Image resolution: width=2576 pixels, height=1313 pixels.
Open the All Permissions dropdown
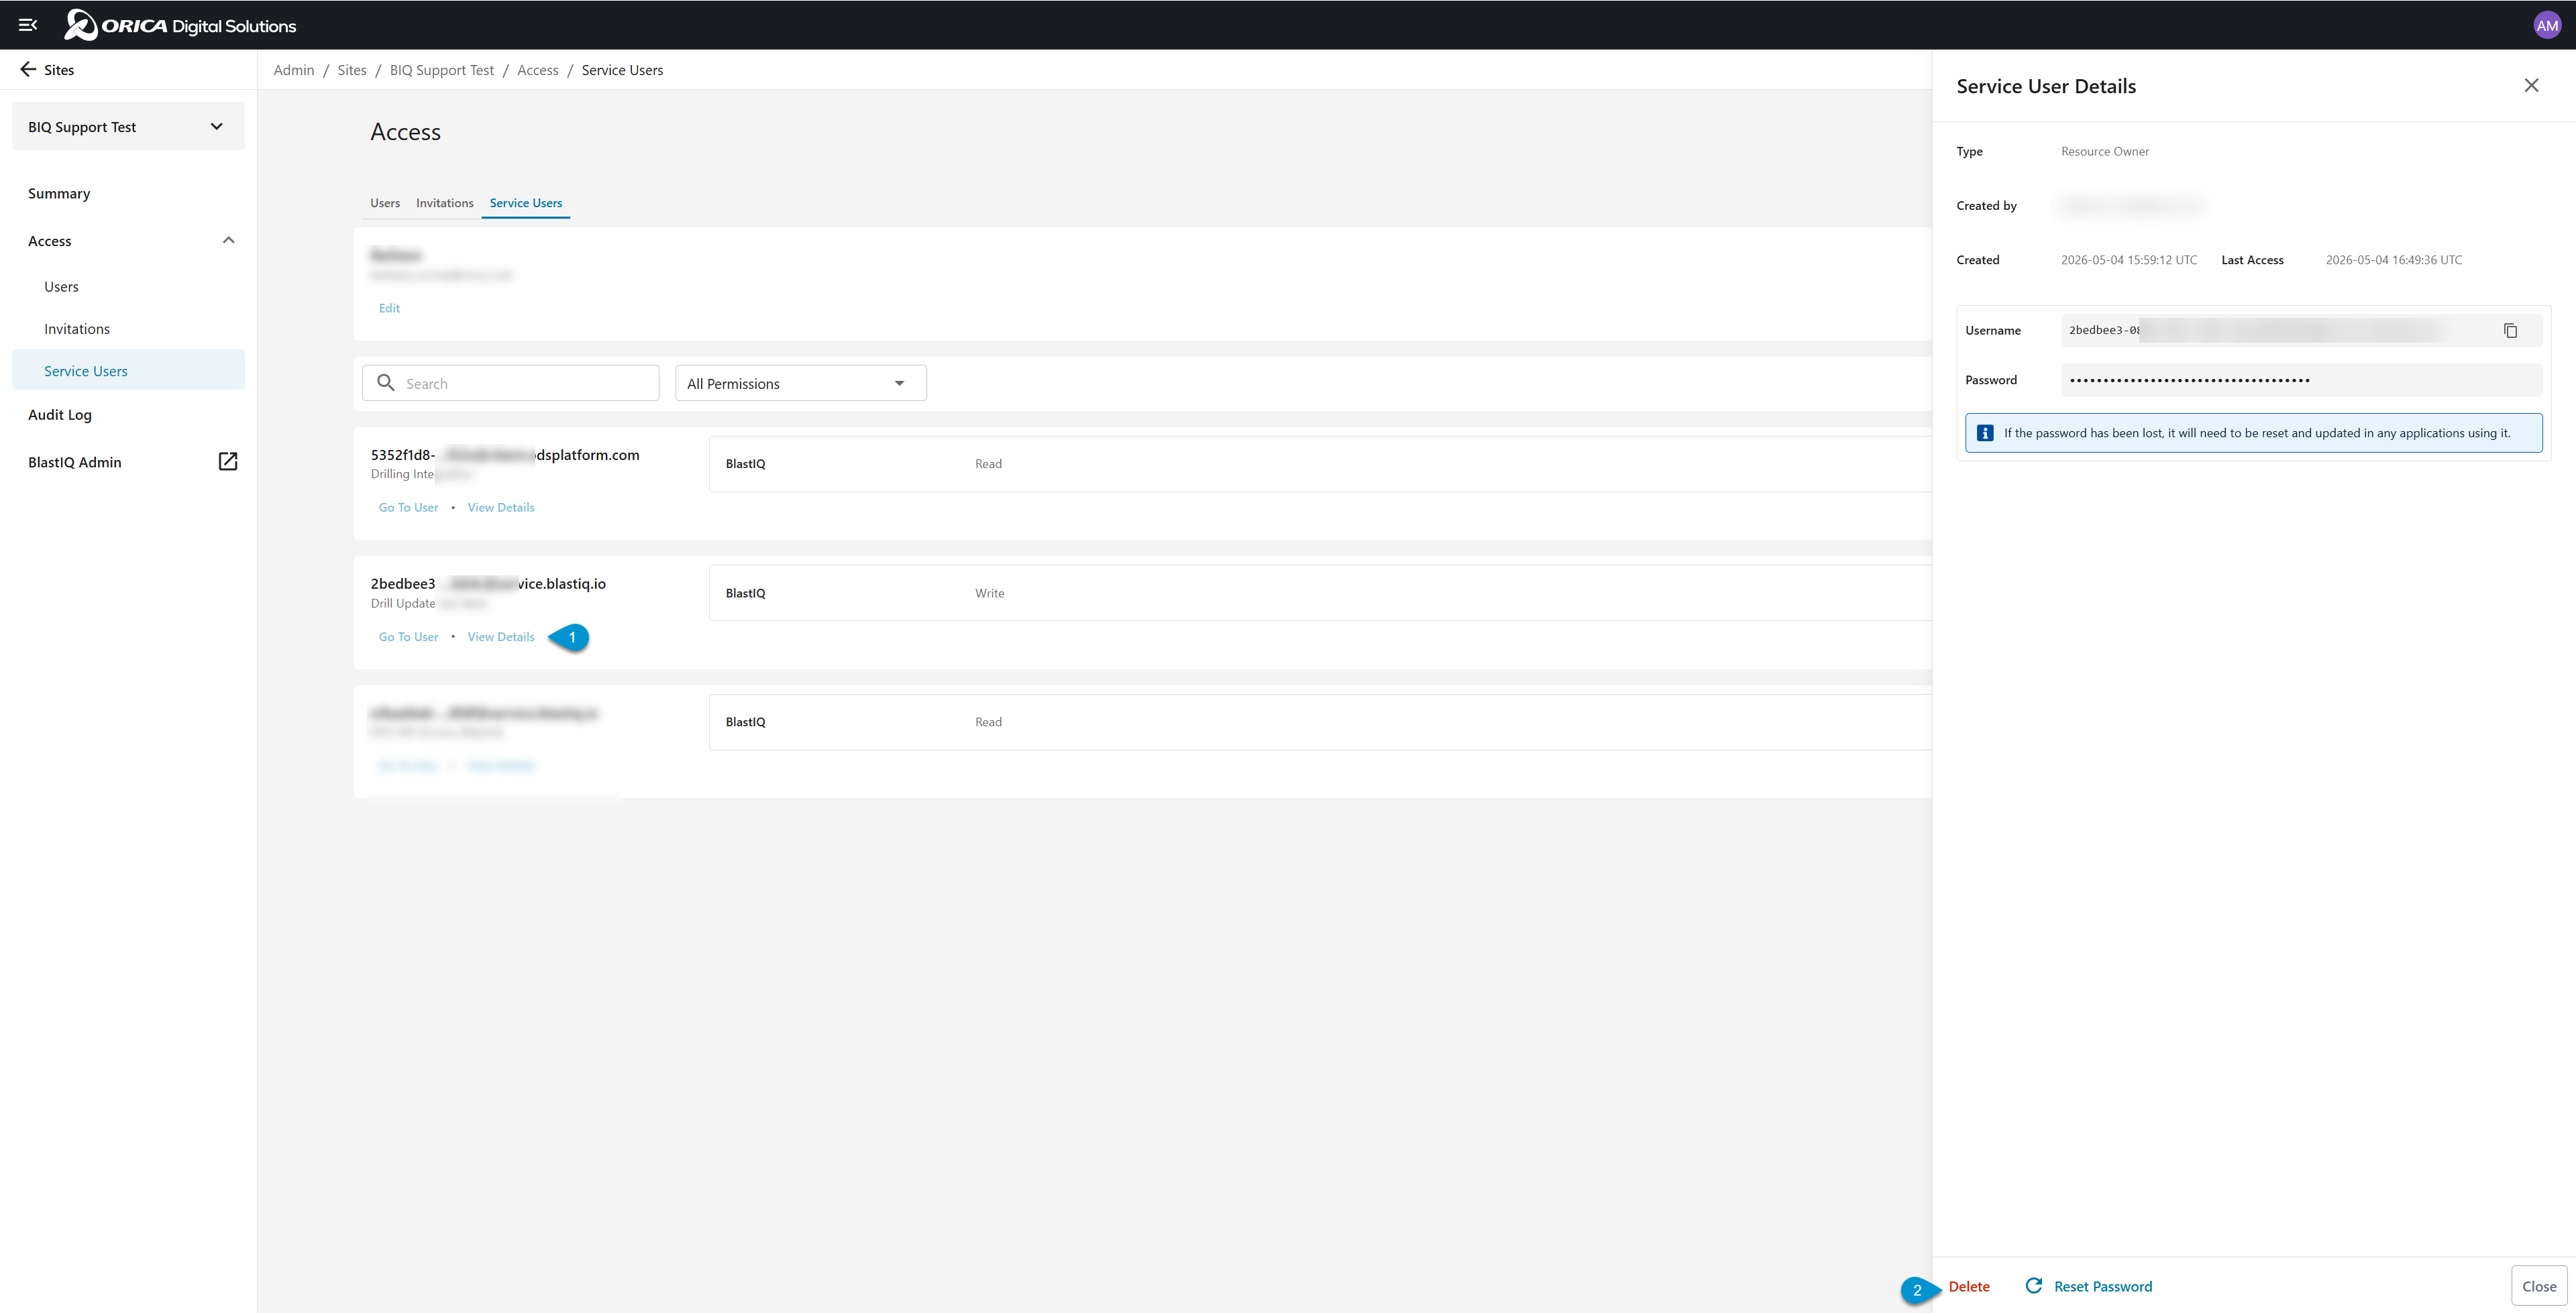[x=800, y=383]
